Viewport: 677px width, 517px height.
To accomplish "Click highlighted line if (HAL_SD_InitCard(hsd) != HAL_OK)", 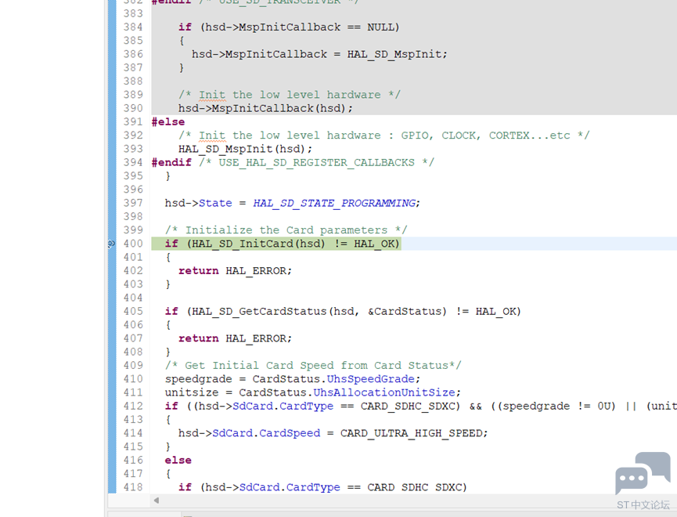I will point(276,244).
